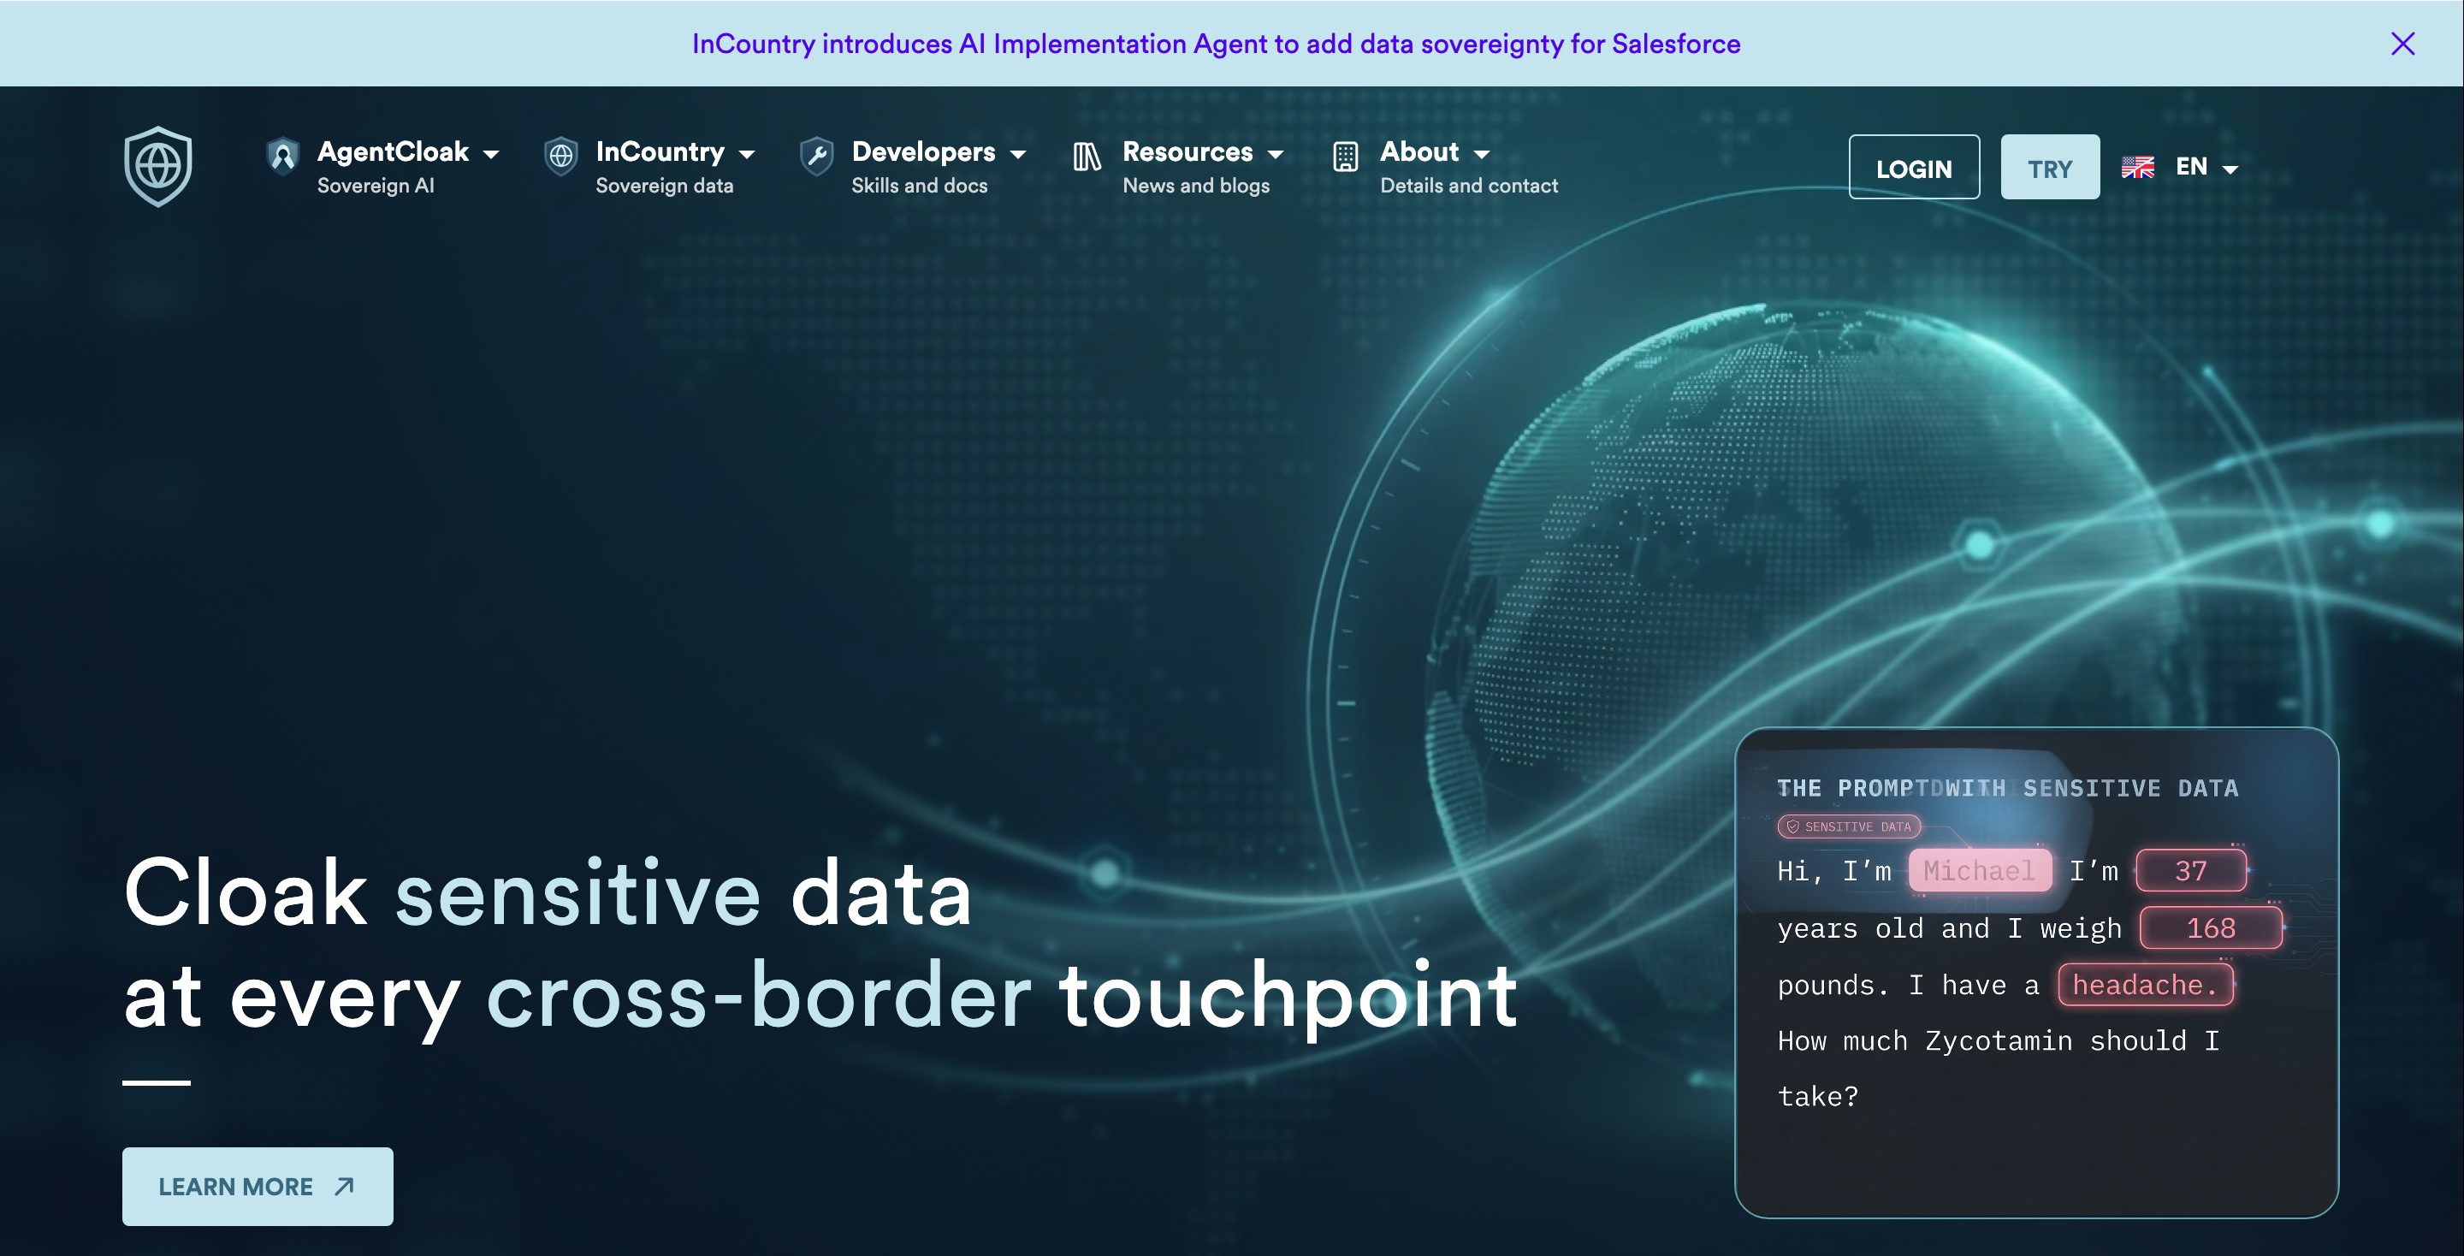Click the highlighted 'headache.' tag
The image size is (2464, 1256).
click(2146, 984)
